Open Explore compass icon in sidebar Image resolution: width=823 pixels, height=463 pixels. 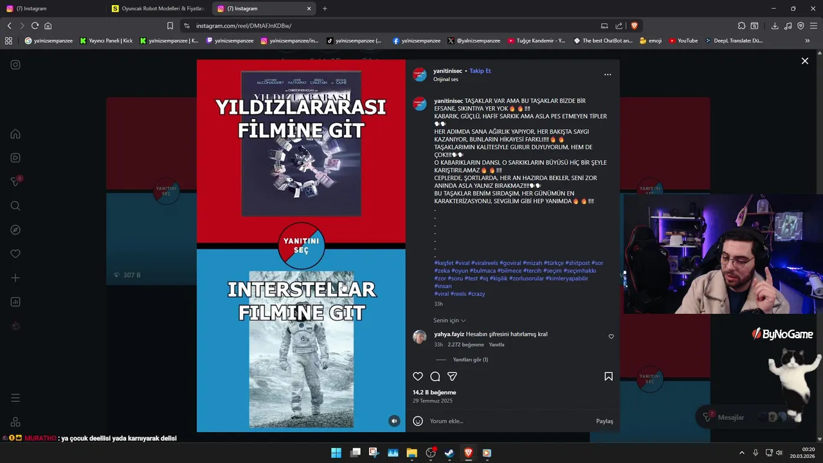tap(15, 230)
